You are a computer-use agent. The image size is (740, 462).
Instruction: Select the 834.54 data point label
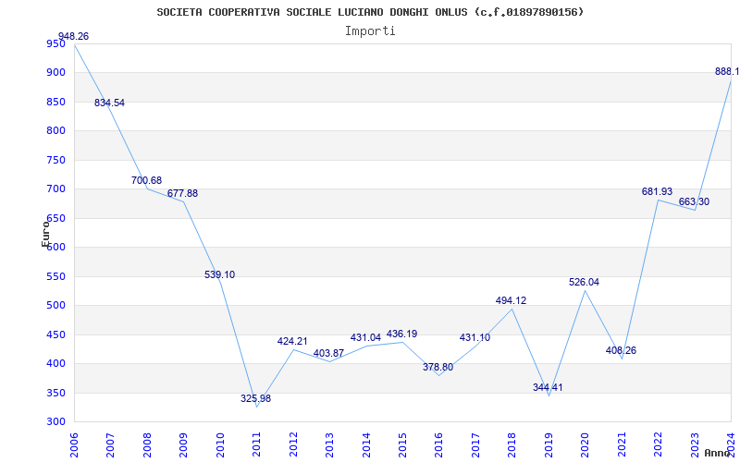(x=109, y=103)
